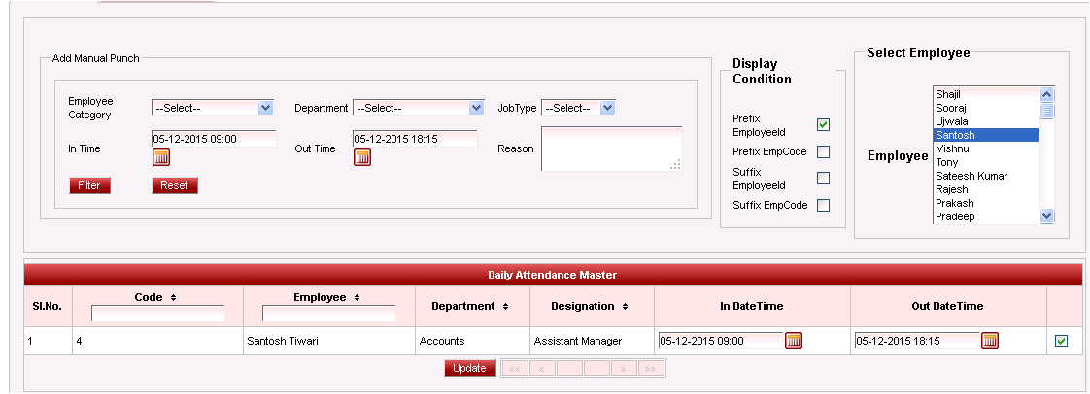Screen dimensions: 1090x394
Task: Tick the Suffix EmpCode checkbox
Action: point(823,205)
